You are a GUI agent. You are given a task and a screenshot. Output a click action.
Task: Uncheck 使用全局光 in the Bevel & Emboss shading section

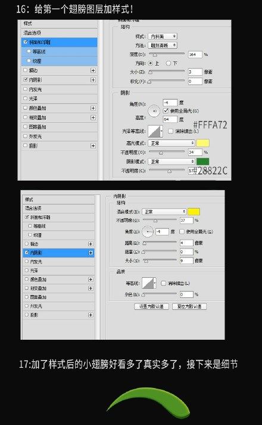[166, 111]
